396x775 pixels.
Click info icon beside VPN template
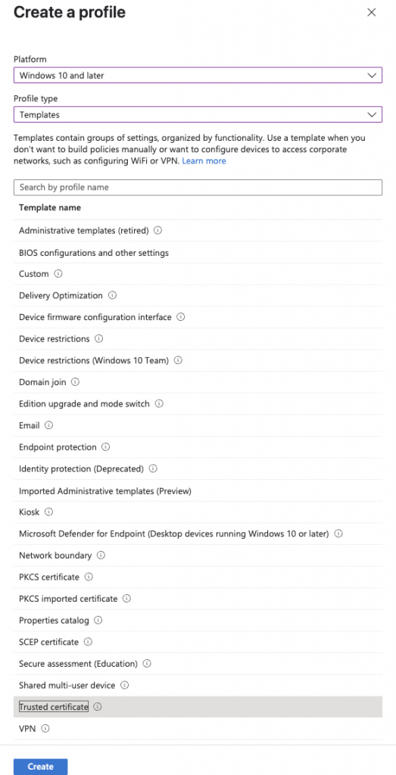pyautogui.click(x=45, y=729)
